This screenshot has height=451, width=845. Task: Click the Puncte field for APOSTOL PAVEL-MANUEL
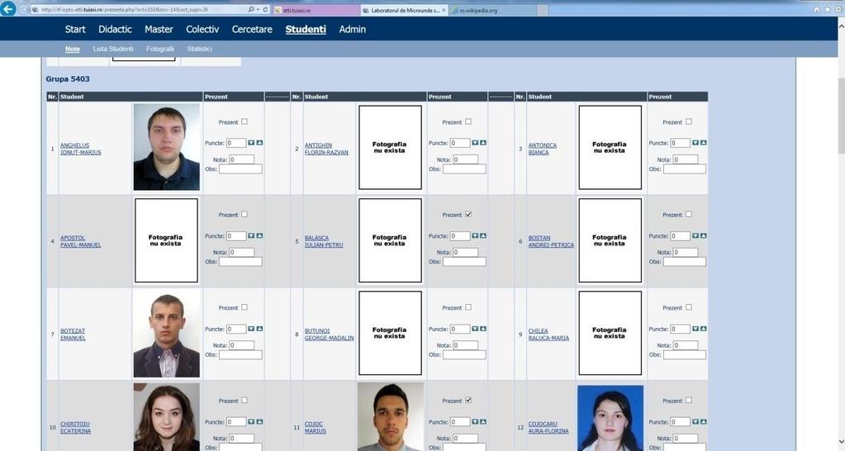click(236, 236)
